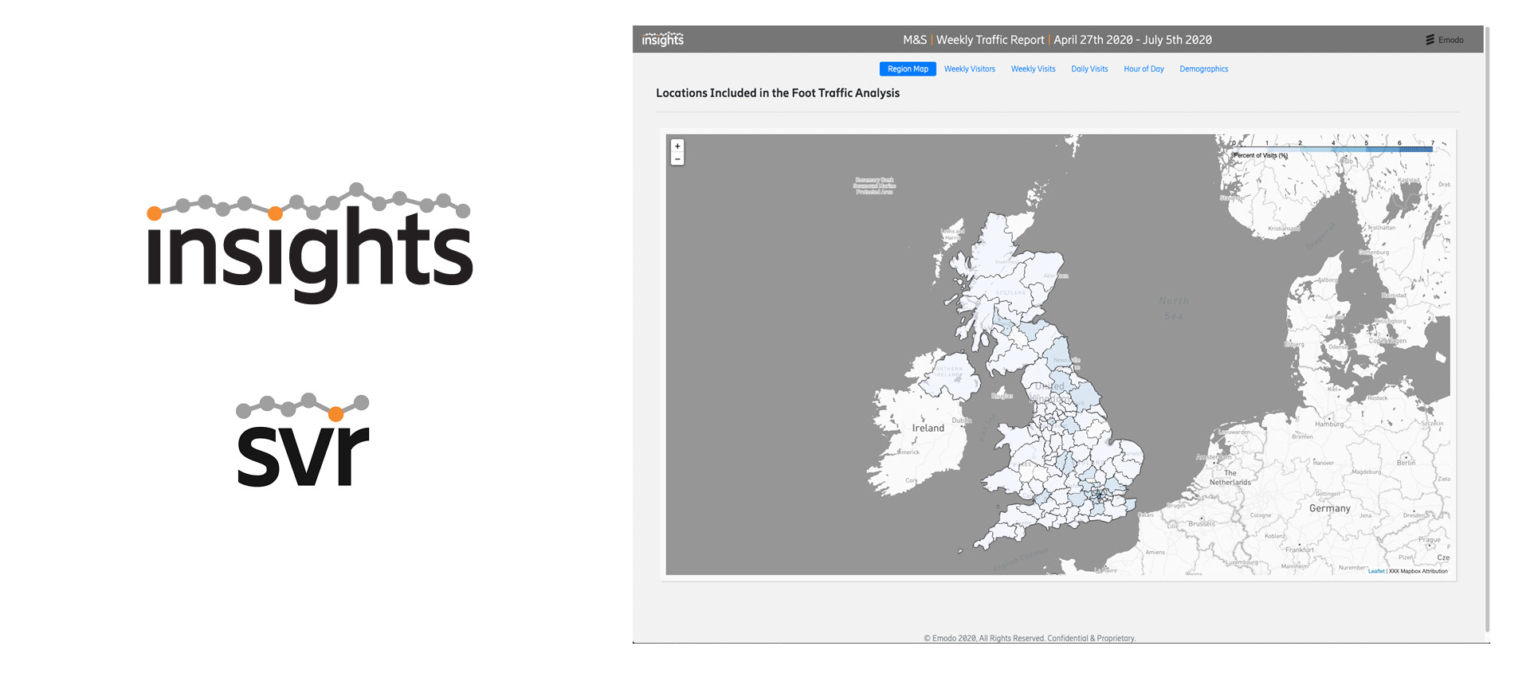Click the Leaflet attribution link
This screenshot has width=1530, height=673.
(x=1376, y=571)
